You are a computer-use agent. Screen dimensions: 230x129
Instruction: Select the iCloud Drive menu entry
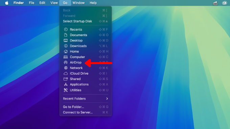click(86, 74)
